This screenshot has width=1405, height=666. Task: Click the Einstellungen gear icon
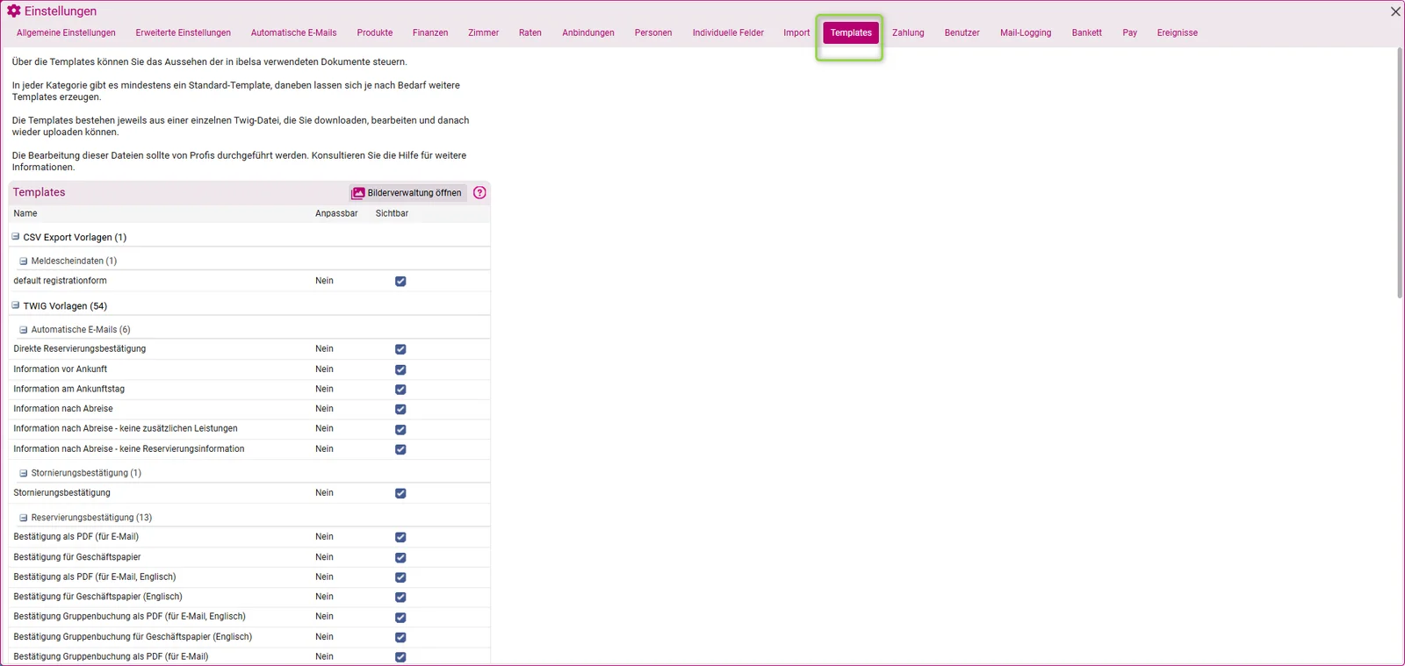(x=14, y=11)
